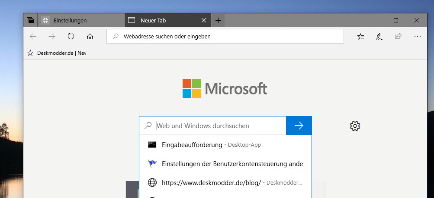
Task: Open new tab page settings gear
Action: tap(355, 126)
